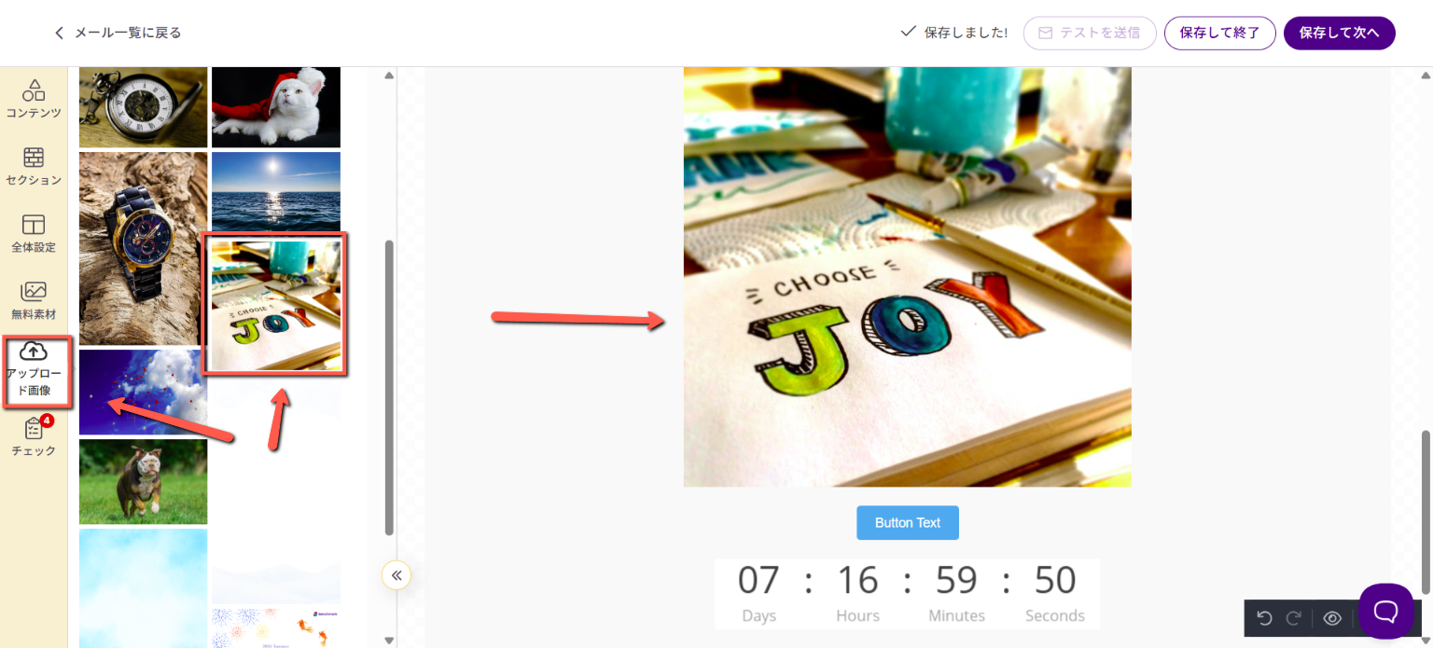This screenshot has width=1433, height=648.
Task: Click the redo arrow icon
Action: (x=1294, y=618)
